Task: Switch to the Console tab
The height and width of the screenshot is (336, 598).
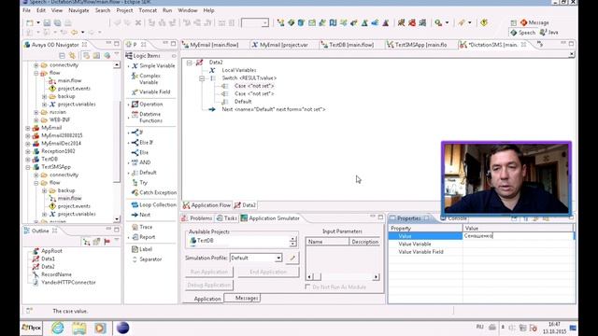Action: 454,218
